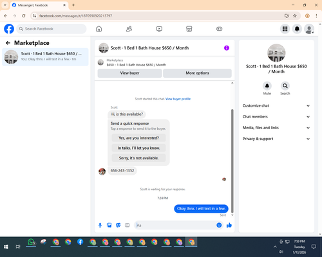
Task: Click the phone number message 656-243-1352
Action: (122, 171)
